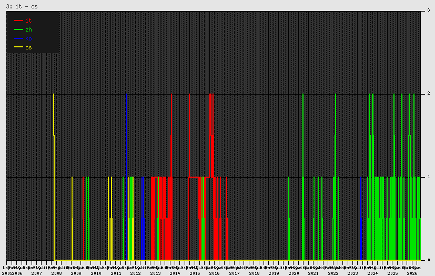This screenshot has height=276, width=435.
Task: Click the 2011 year label
Action: click(116, 273)
